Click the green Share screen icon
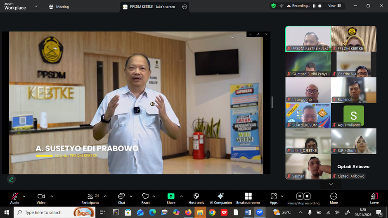Viewport: 388px width, 218px height. [x=171, y=196]
